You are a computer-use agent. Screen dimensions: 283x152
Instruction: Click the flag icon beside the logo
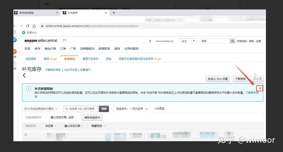(x=65, y=40)
